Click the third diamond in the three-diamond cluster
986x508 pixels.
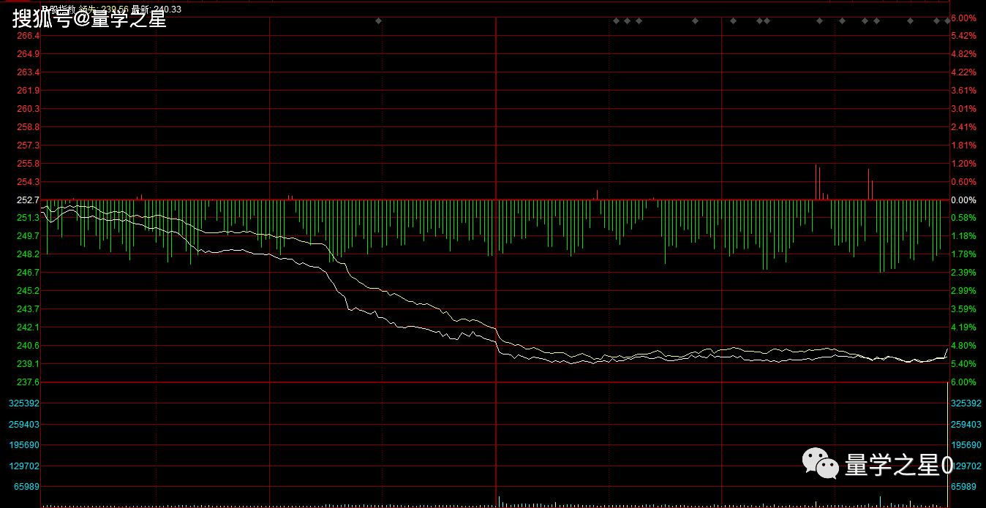click(x=639, y=20)
